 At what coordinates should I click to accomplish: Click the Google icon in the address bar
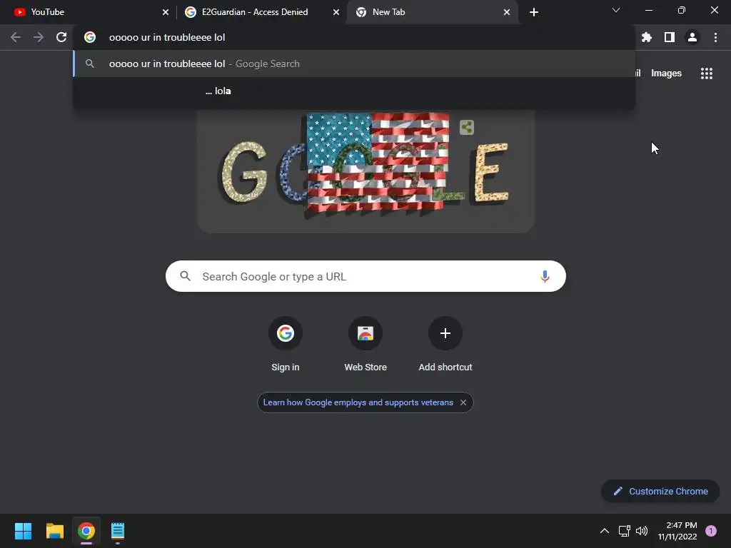(90, 37)
